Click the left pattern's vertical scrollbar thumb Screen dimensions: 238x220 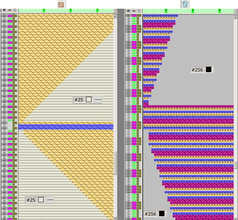(x=115, y=162)
